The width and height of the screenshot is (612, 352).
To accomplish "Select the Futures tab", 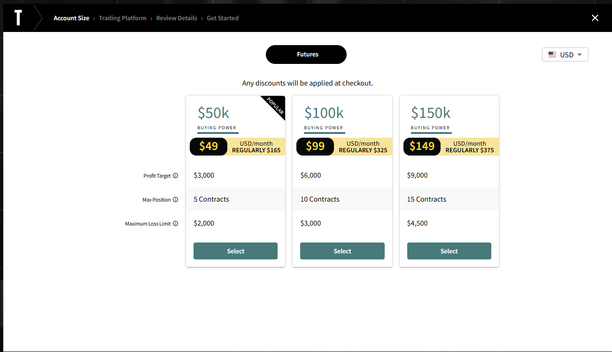I will pyautogui.click(x=306, y=55).
